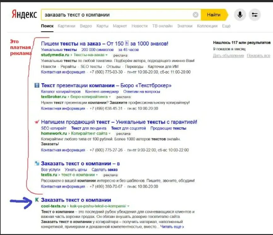Click the textis.ru favicon icon
This screenshot has height=235, width=273.
coord(37,163)
